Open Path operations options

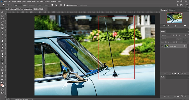click(x=52, y=5)
